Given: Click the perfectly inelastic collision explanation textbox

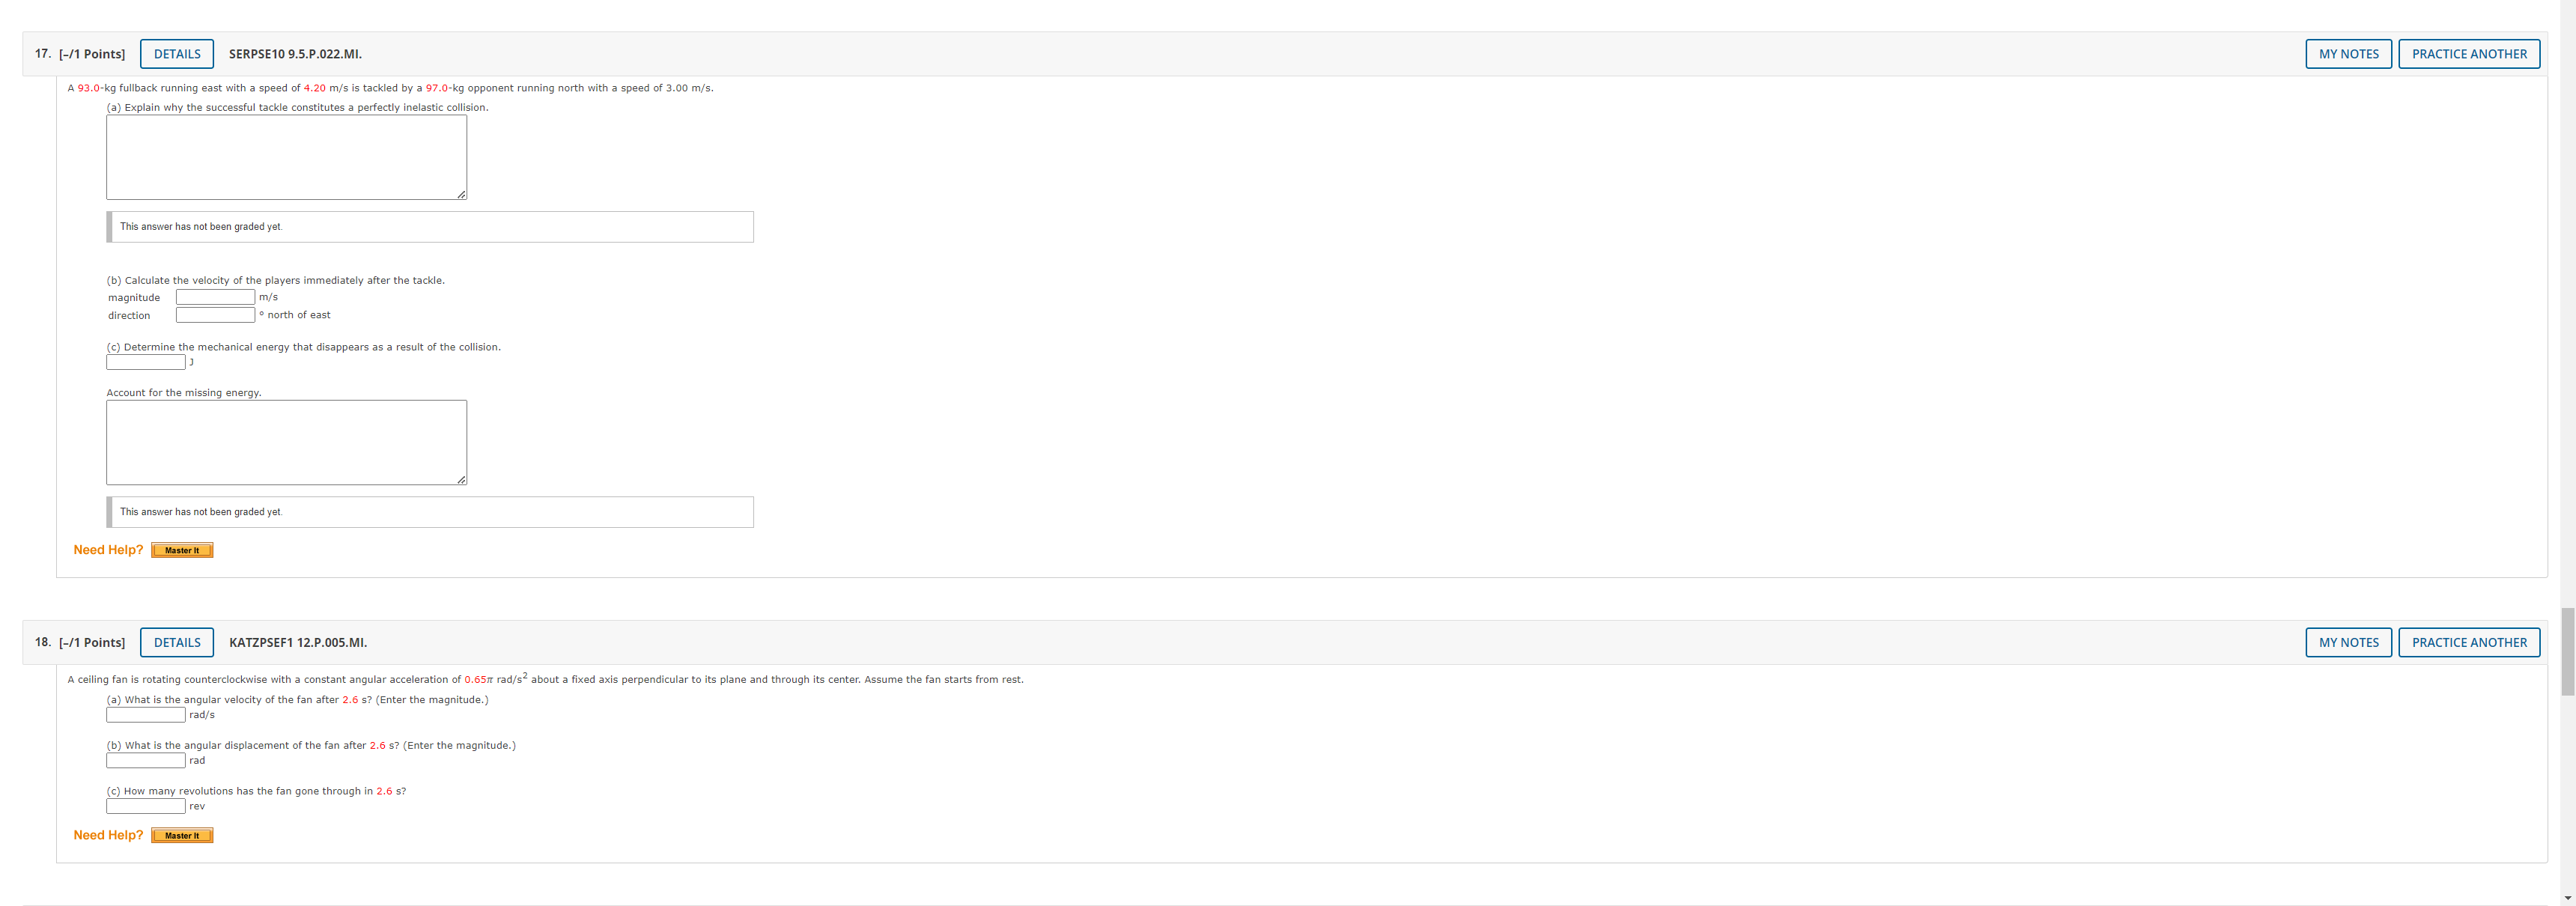Looking at the screenshot, I should click(x=286, y=157).
